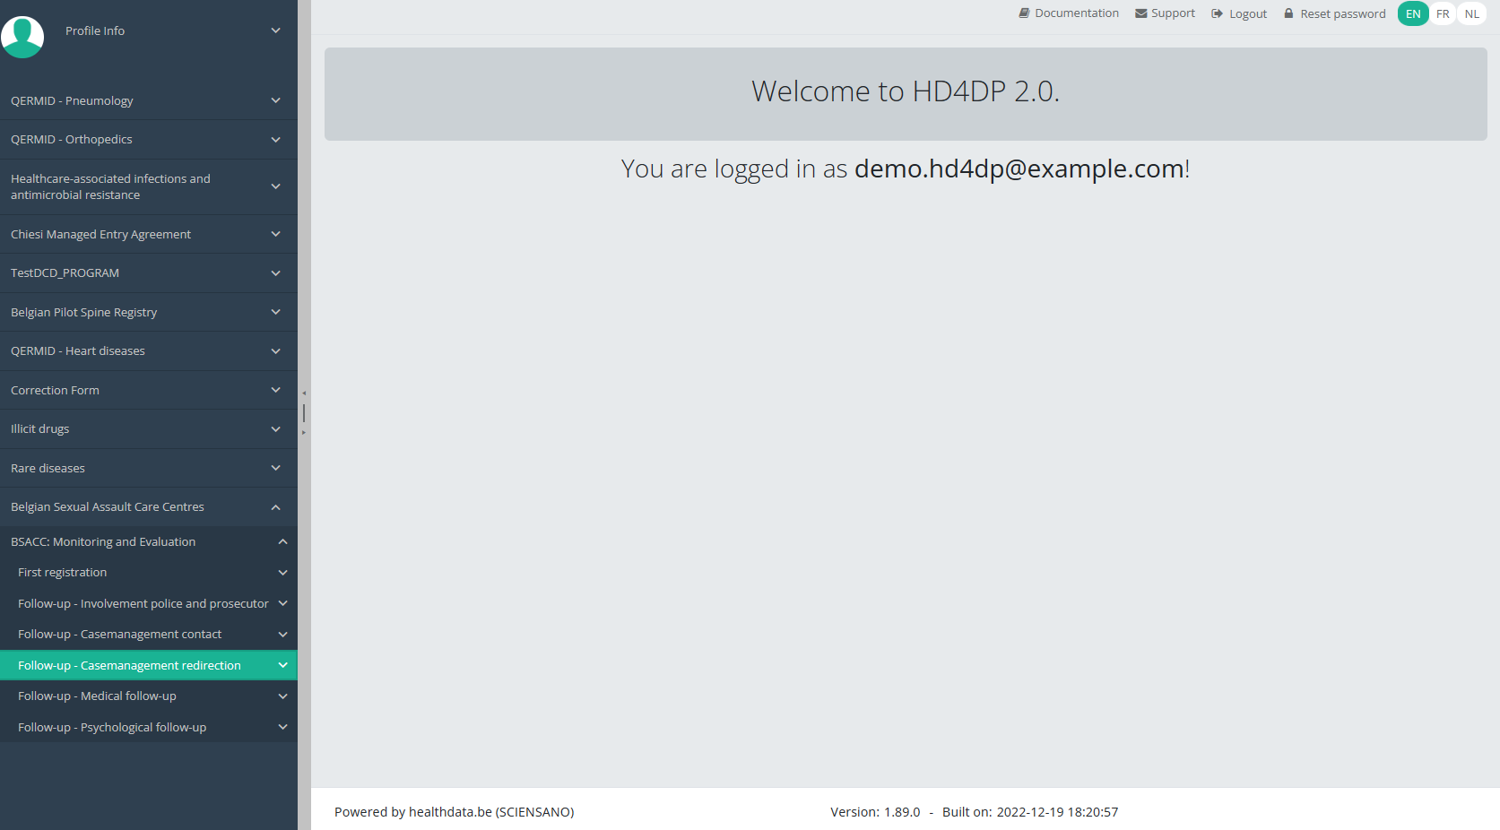The height and width of the screenshot is (830, 1500).
Task: Click the Correction Form menu entry
Action: click(x=56, y=390)
